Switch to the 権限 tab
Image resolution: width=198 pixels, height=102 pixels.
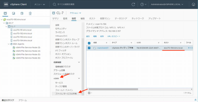point(83,19)
